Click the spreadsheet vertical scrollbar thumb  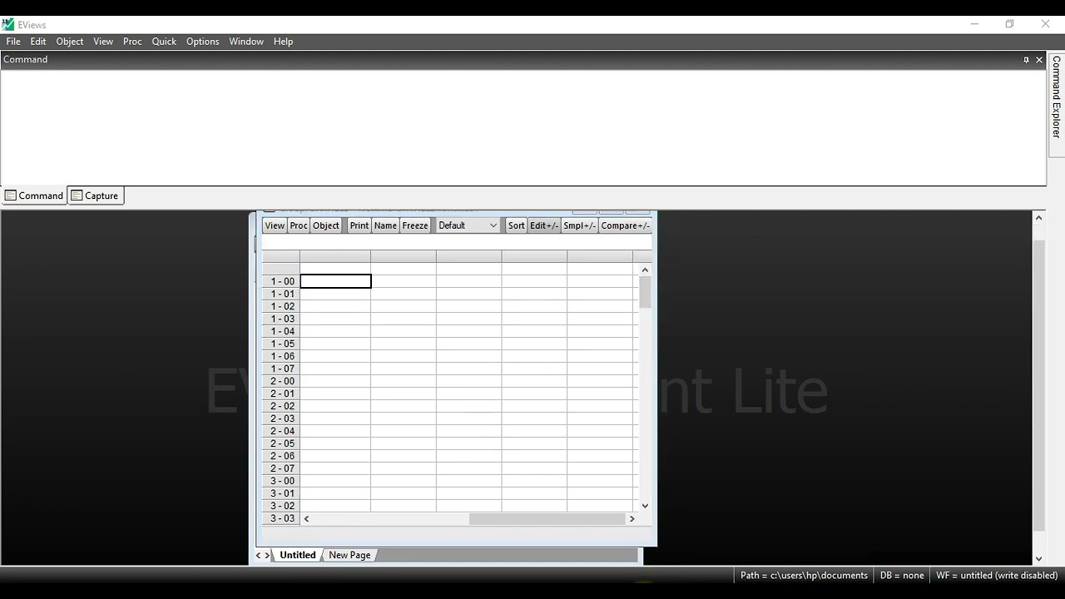coord(645,292)
